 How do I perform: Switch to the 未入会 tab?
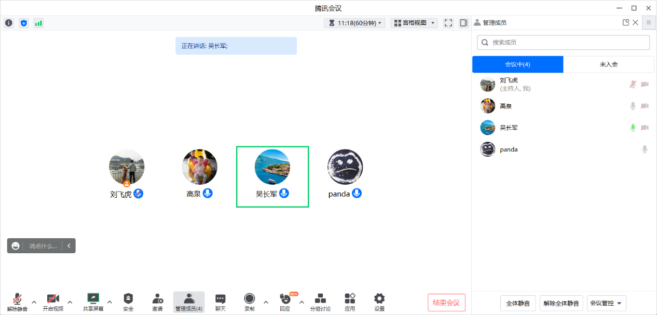click(609, 64)
